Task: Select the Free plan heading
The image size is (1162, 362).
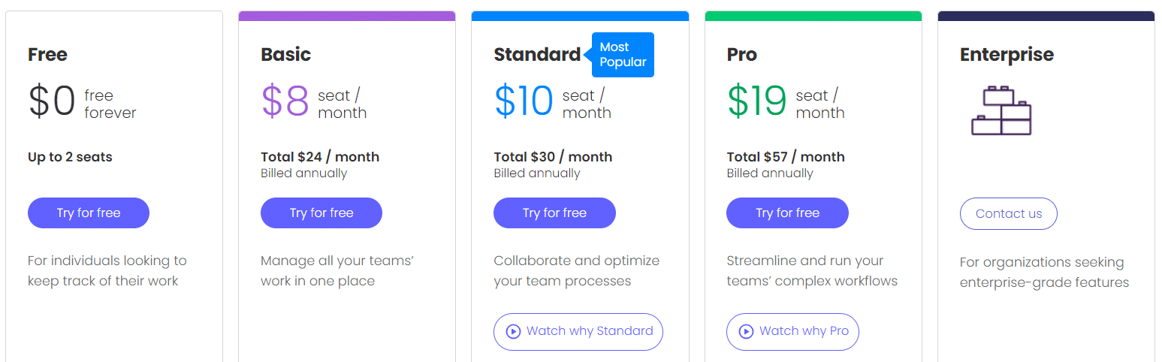Action: [47, 55]
